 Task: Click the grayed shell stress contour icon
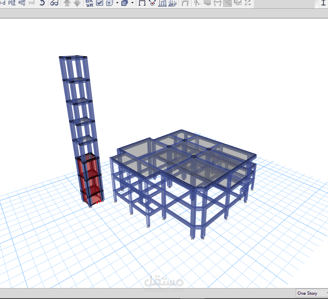point(228,3)
